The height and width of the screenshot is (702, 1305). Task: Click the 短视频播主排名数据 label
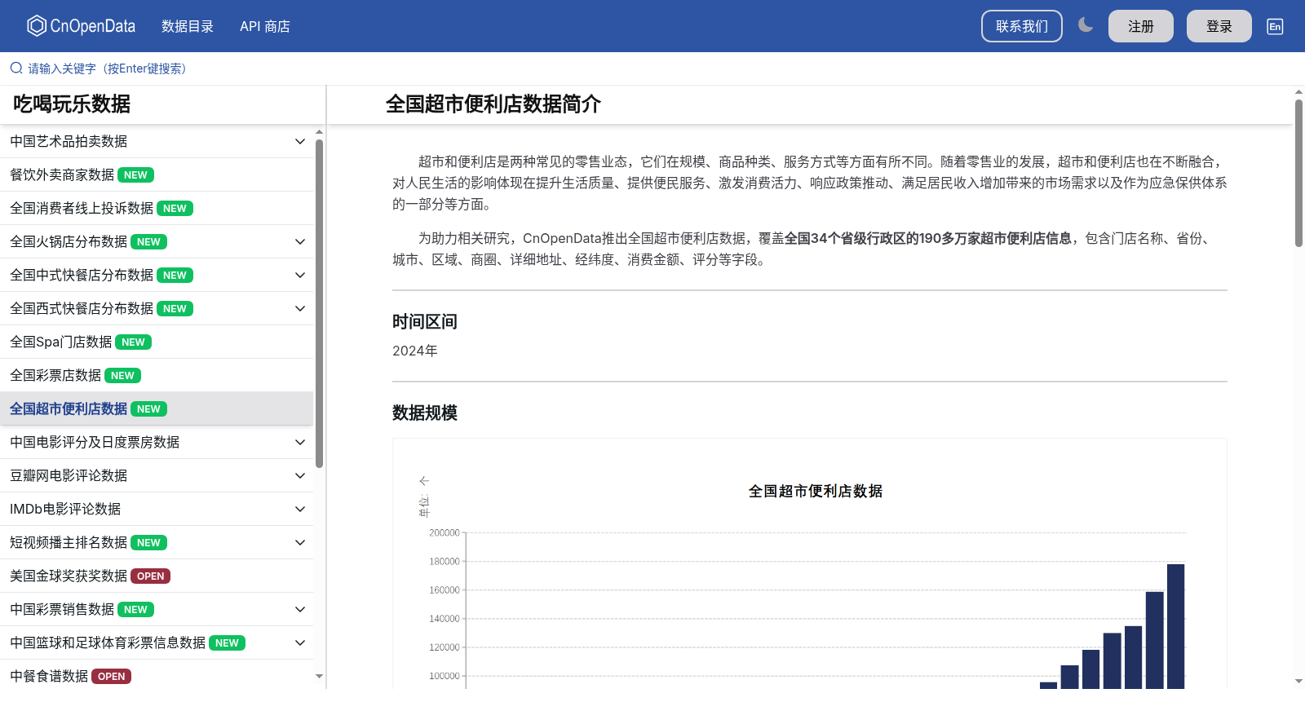pyautogui.click(x=69, y=542)
